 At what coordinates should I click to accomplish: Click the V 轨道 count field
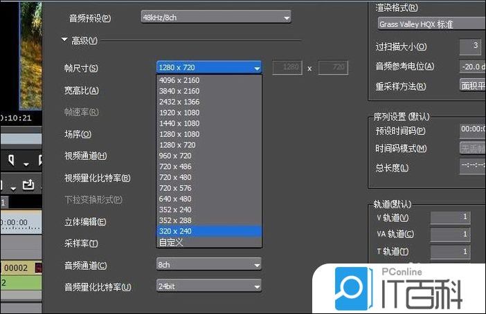coord(451,217)
